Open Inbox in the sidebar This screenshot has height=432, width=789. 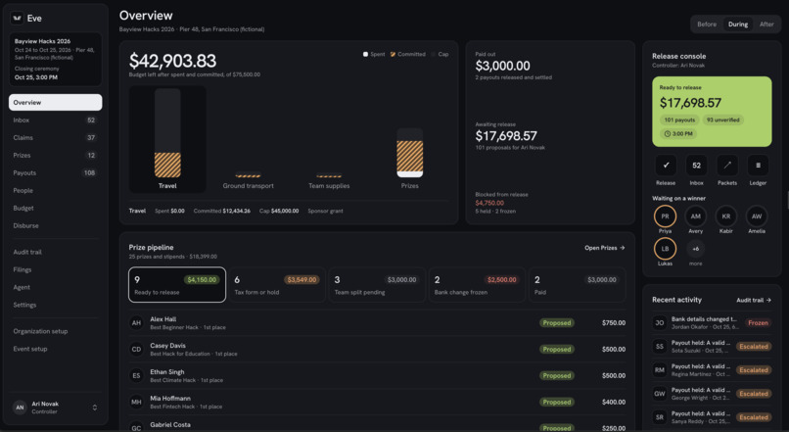56,120
